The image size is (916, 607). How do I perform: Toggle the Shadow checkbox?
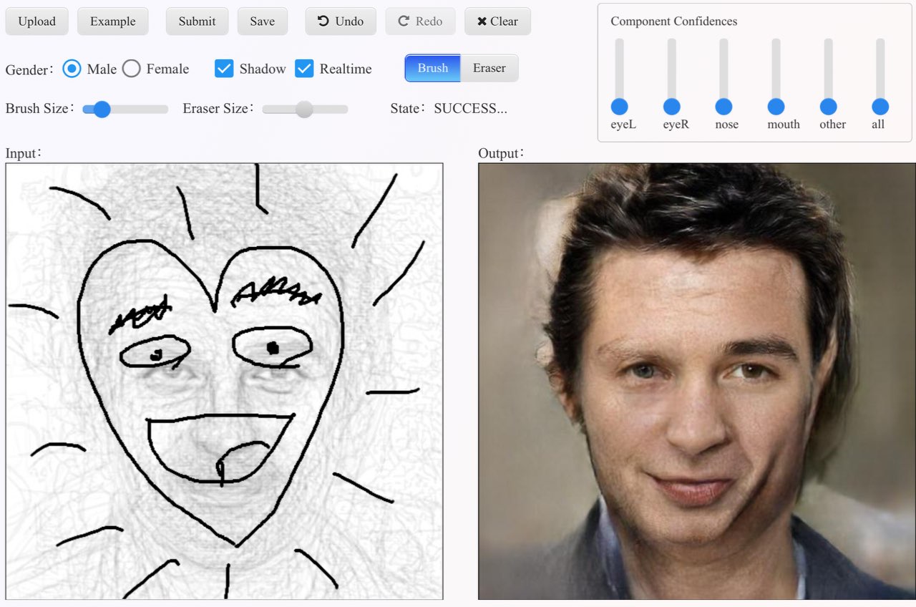pyautogui.click(x=224, y=69)
